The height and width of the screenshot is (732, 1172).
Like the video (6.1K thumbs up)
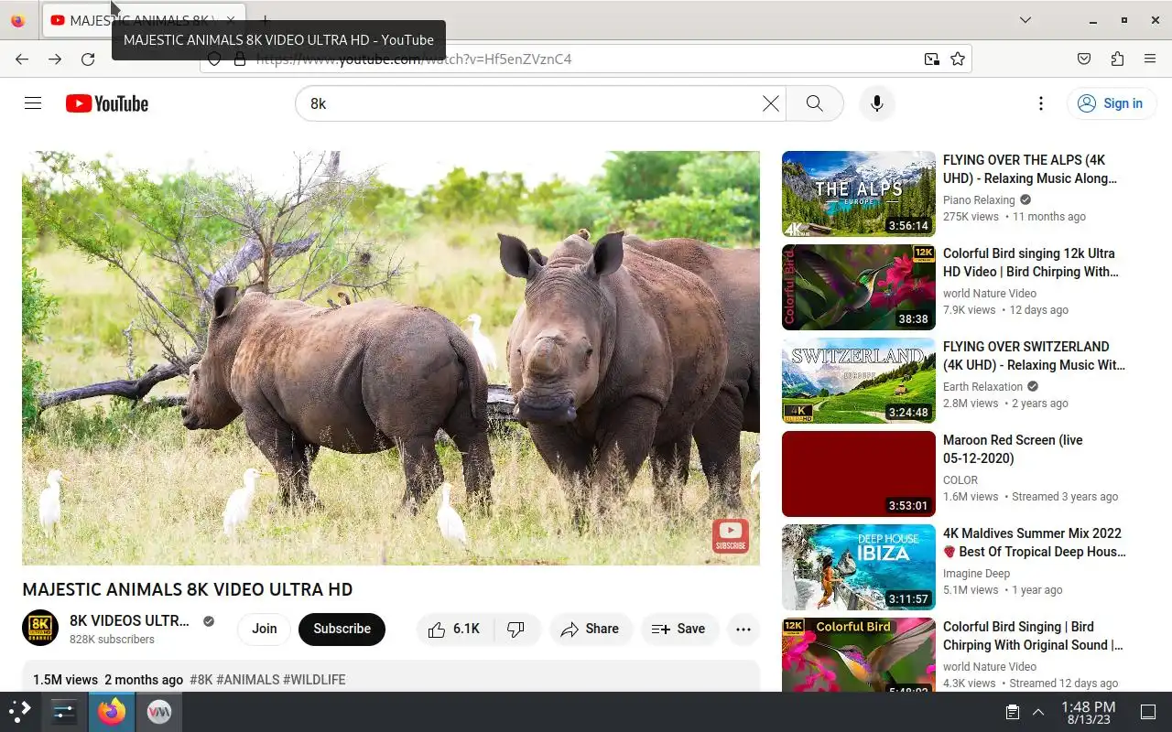[455, 629]
